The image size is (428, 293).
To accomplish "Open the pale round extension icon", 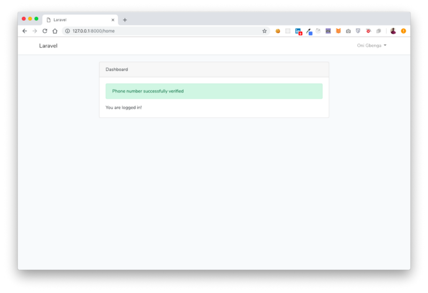I will [318, 31].
